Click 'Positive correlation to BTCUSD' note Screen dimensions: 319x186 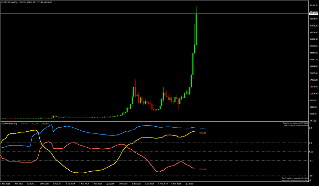tap(296, 123)
